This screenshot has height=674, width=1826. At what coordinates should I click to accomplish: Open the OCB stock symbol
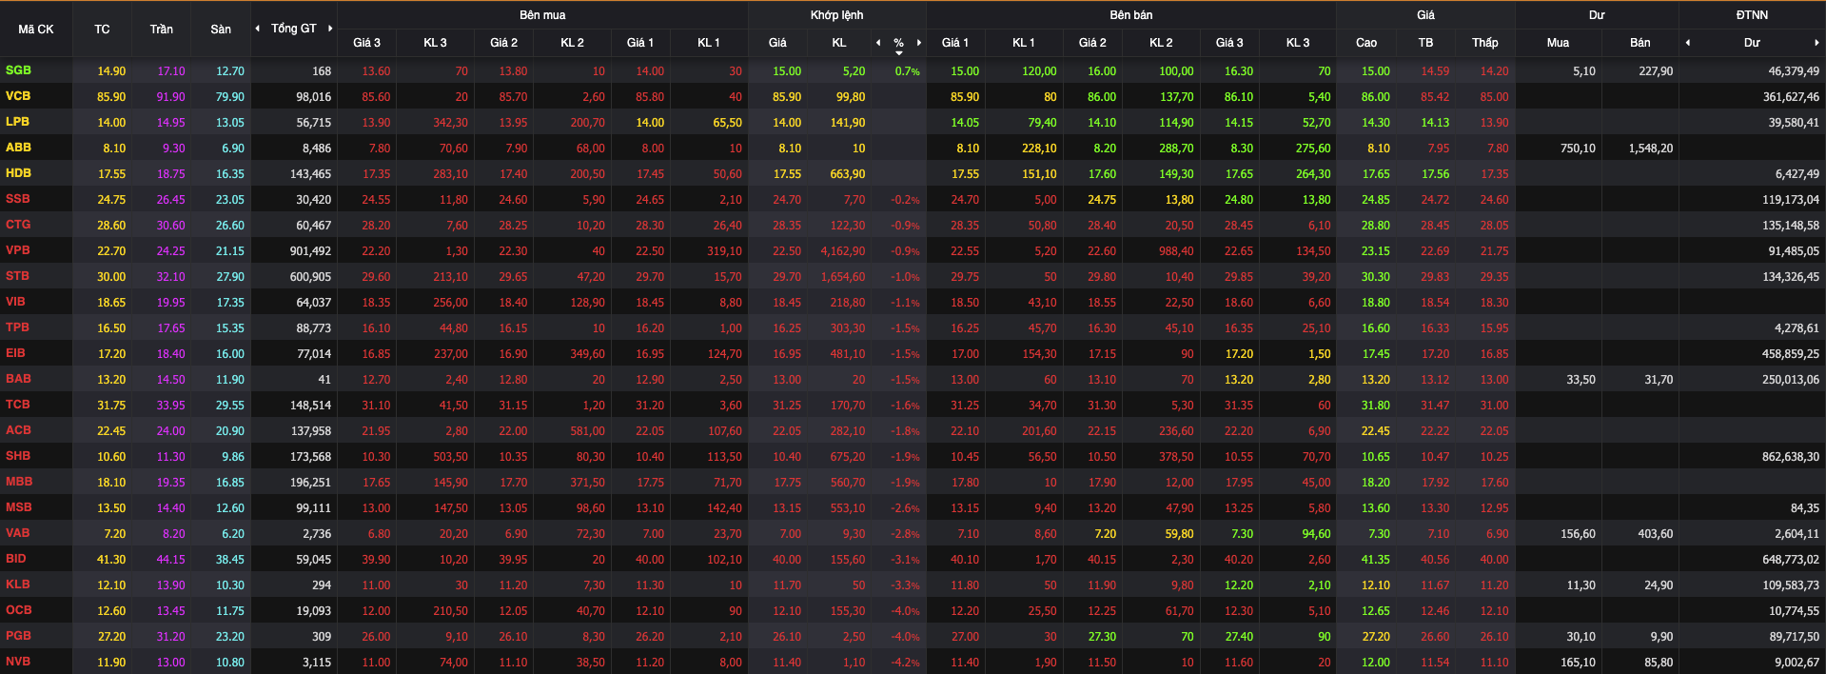point(18,610)
